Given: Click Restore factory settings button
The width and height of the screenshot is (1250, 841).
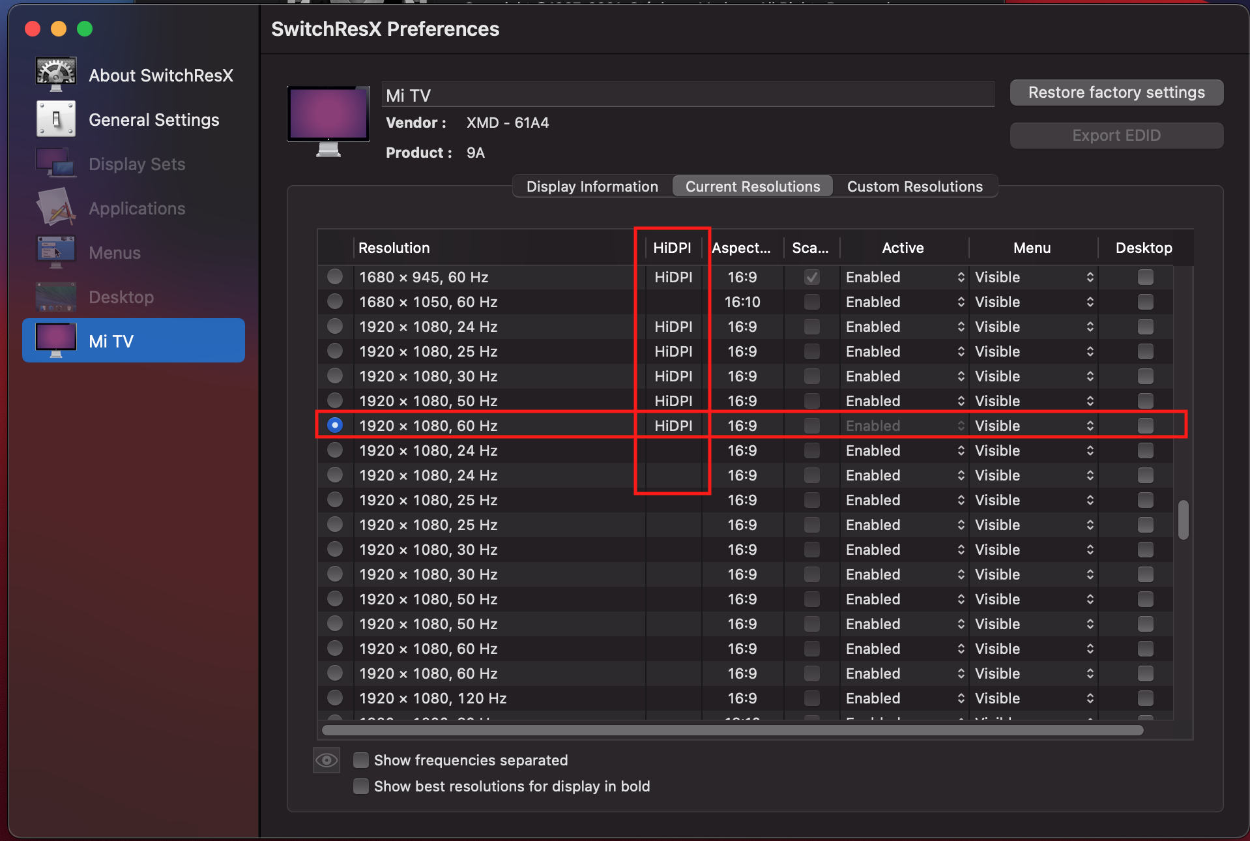Looking at the screenshot, I should point(1116,93).
